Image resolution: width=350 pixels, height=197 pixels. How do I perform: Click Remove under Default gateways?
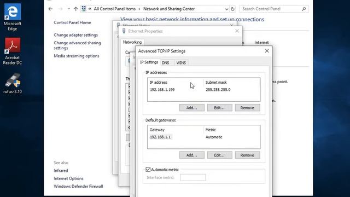(247, 155)
